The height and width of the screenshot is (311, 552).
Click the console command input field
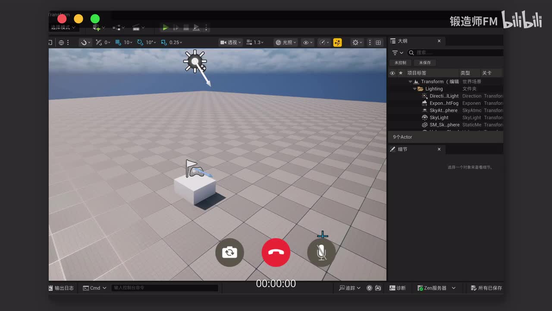(x=165, y=288)
